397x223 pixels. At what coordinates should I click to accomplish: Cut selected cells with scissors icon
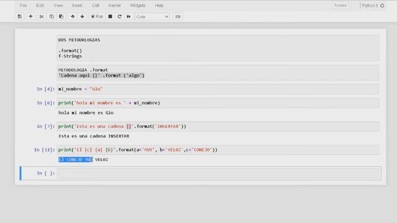pos(42,17)
